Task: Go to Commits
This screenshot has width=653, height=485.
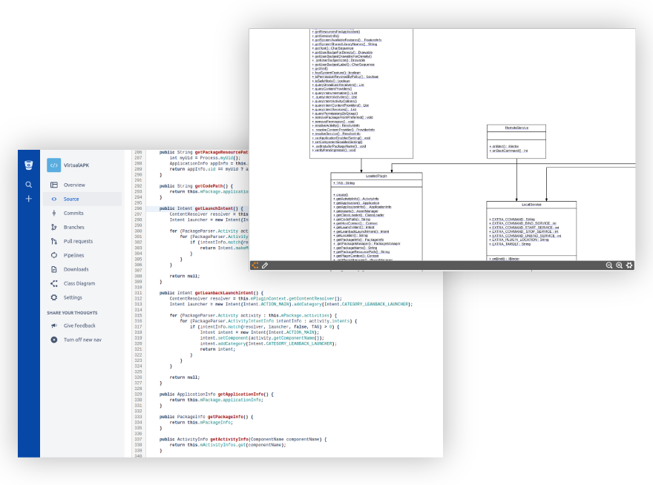Action: (82, 213)
